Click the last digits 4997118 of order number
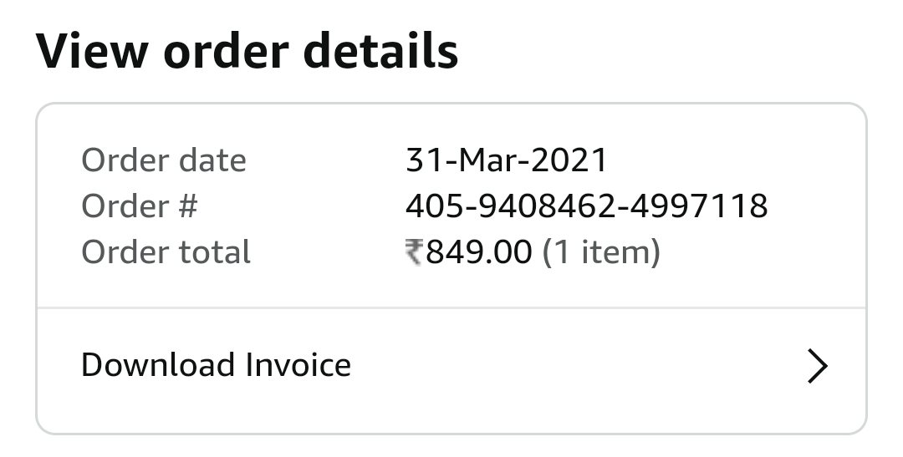The image size is (903, 457). click(699, 206)
